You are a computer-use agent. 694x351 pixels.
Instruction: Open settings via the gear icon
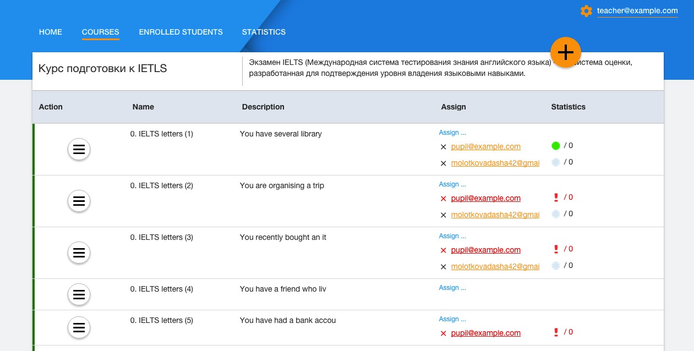click(586, 11)
